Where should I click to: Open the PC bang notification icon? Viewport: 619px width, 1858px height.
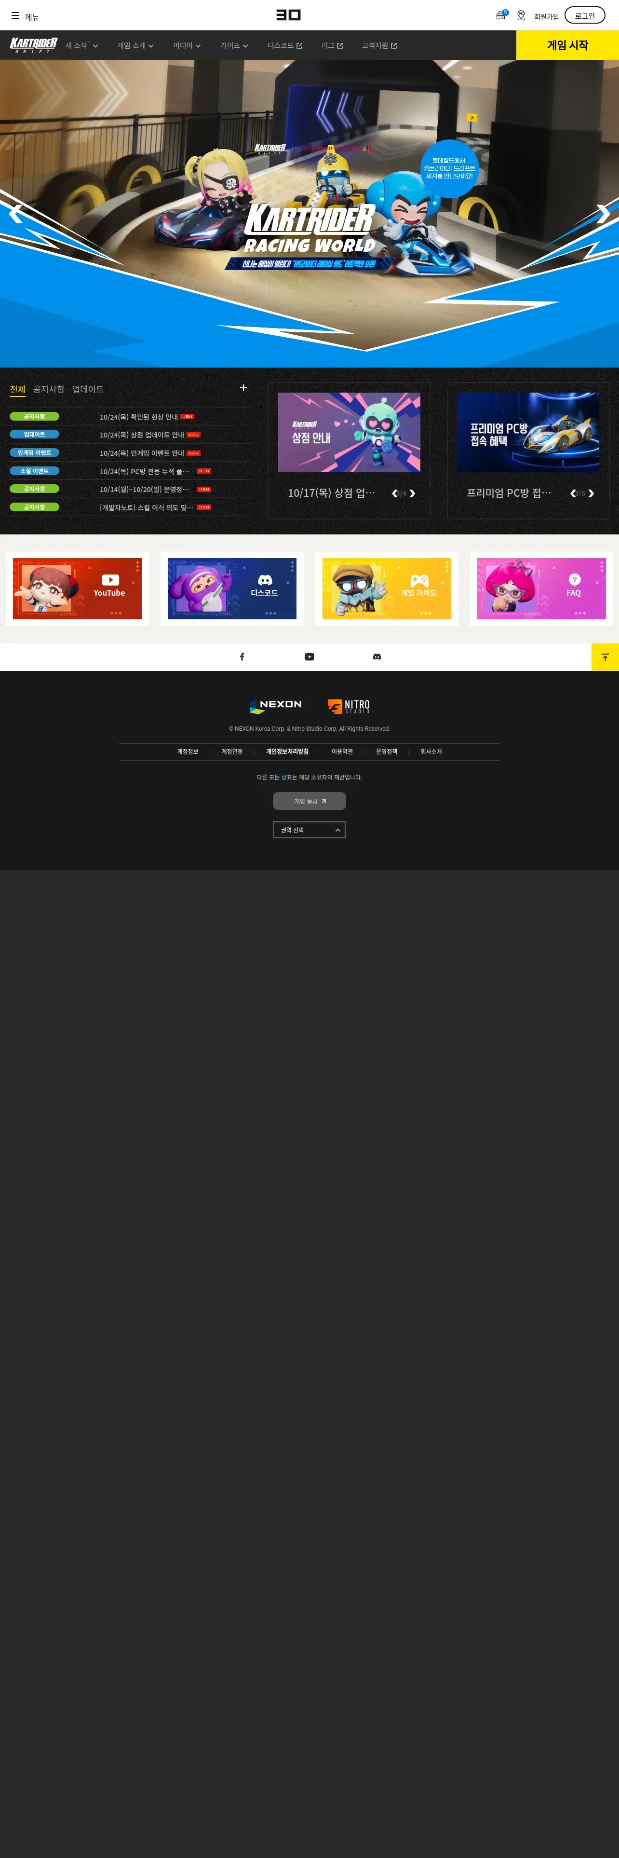501,15
